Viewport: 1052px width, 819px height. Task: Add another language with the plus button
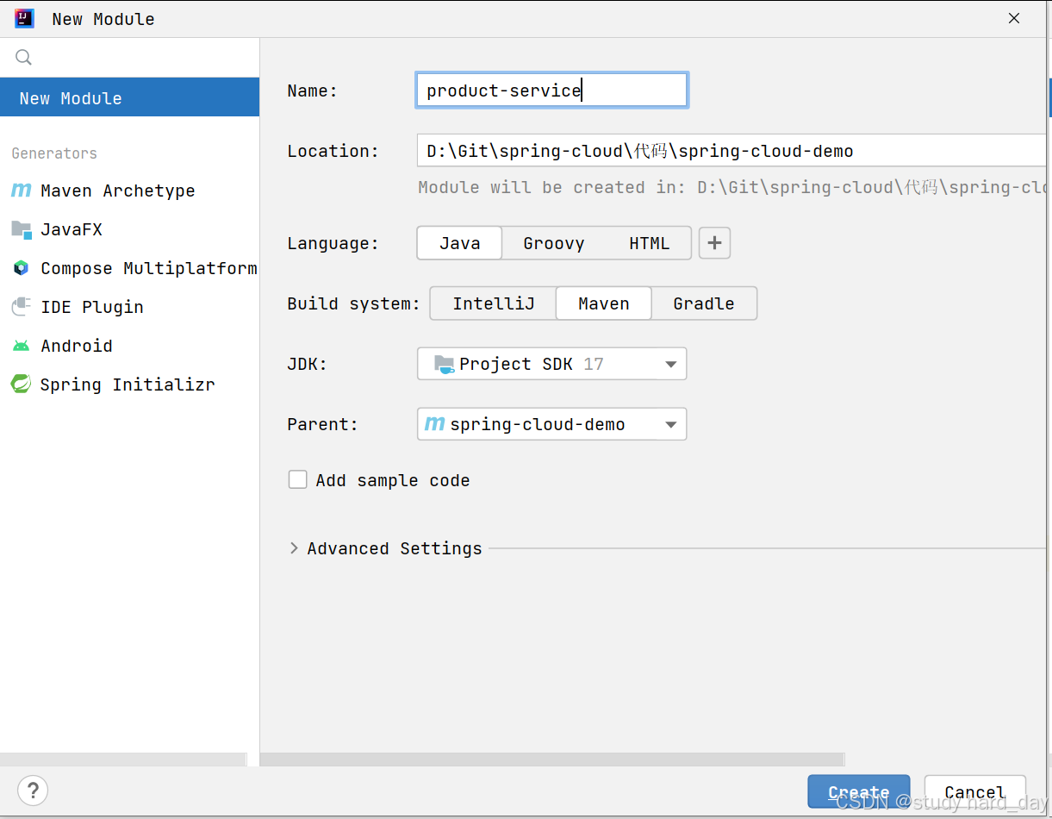coord(714,243)
